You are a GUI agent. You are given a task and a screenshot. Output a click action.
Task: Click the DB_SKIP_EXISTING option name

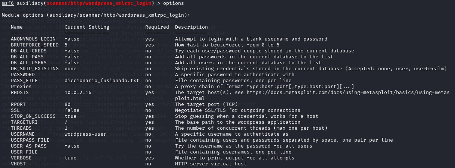35,69
